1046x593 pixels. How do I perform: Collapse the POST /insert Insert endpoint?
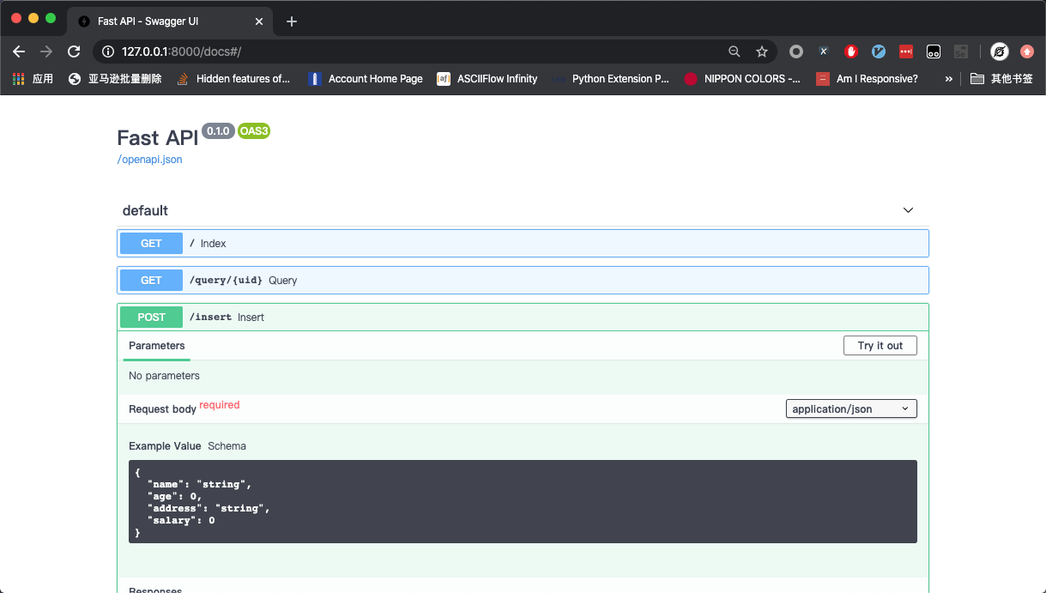click(x=523, y=318)
